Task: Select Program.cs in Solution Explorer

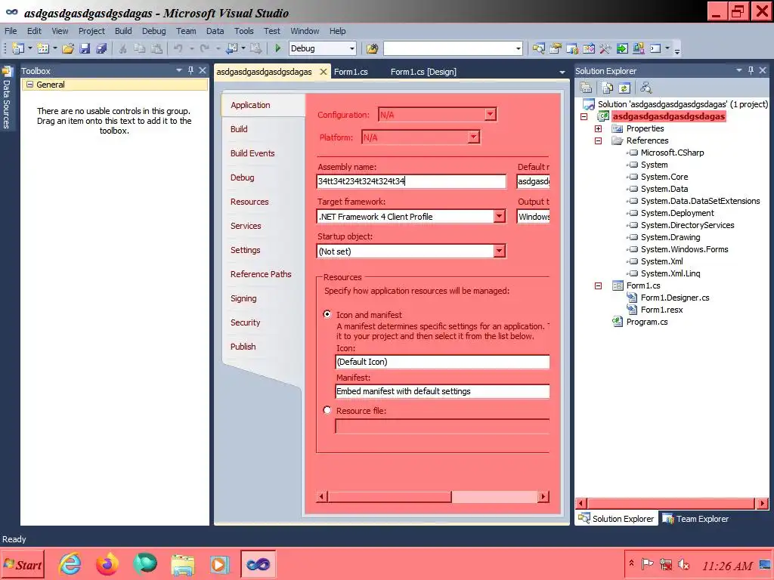Action: coord(647,322)
